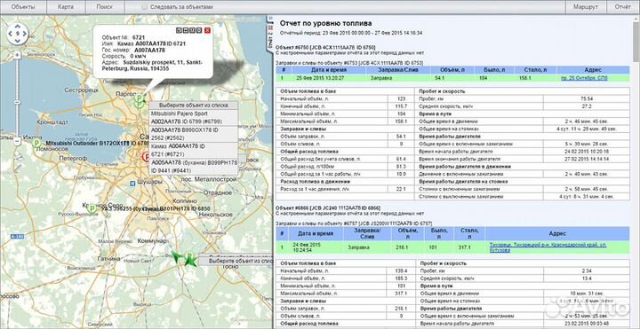Viewport: 640px width, 329px height.
Task: Click Стало, л header in second table
Action: point(469,234)
